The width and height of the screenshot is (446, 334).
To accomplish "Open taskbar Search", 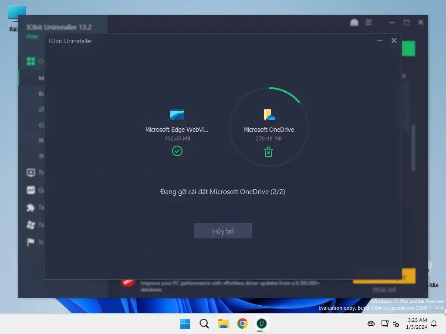I will (x=204, y=324).
